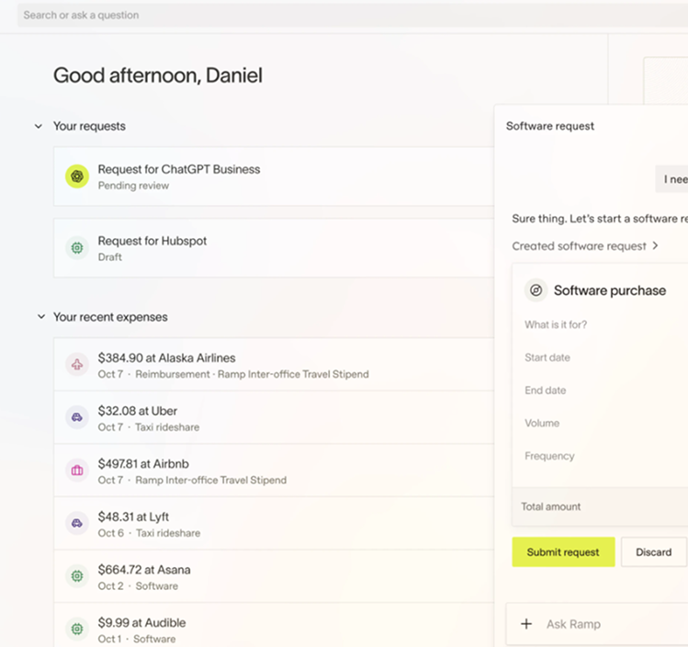Click the Software purchase compass icon
Image resolution: width=688 pixels, height=647 pixels.
pyautogui.click(x=536, y=290)
